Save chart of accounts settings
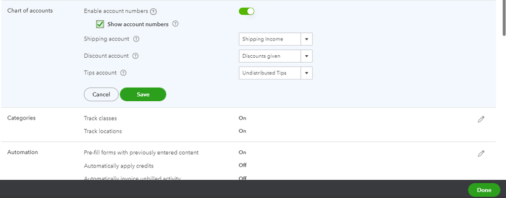The height and width of the screenshot is (198, 506). (x=143, y=95)
